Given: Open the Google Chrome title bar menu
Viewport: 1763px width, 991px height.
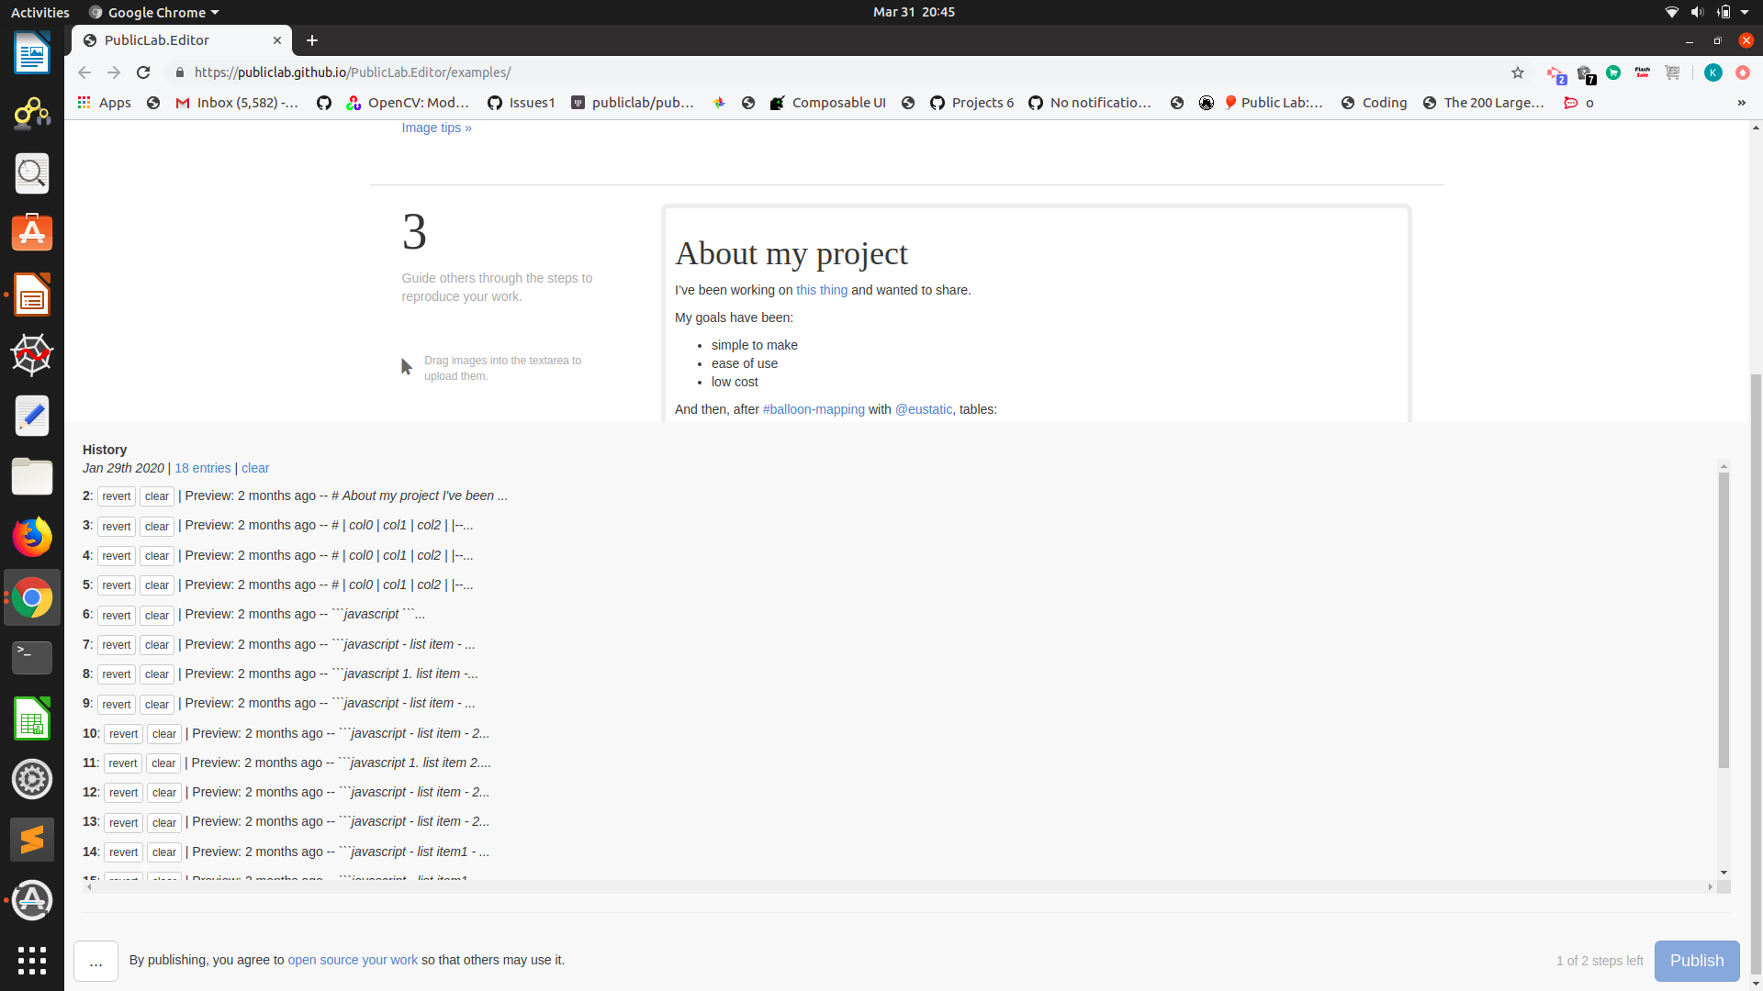Looking at the screenshot, I should pyautogui.click(x=152, y=12).
